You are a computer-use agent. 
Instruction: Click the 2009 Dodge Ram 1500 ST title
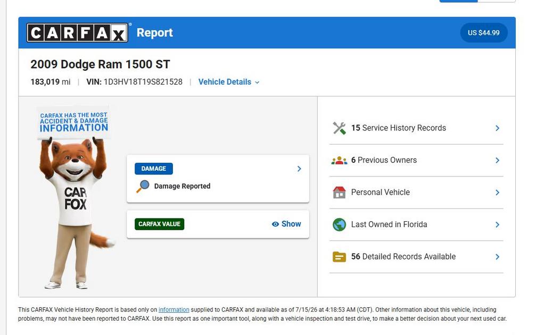[x=100, y=64]
